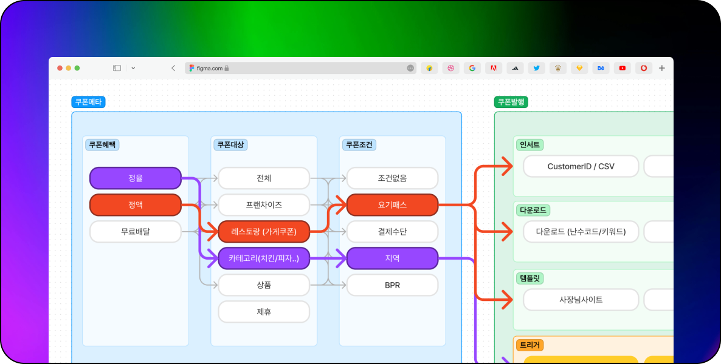
Task: Switch to the Twitter pinned tab
Action: click(x=536, y=69)
